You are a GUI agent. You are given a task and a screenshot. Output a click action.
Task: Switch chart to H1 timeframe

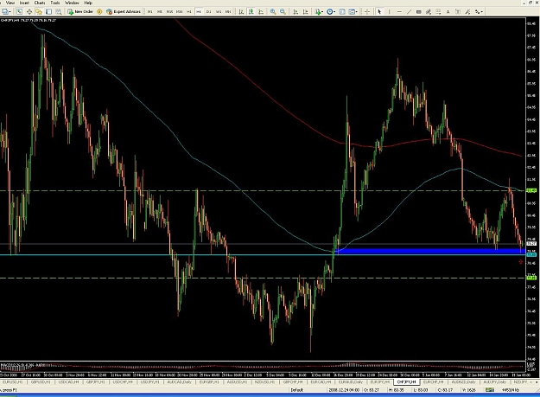(189, 12)
